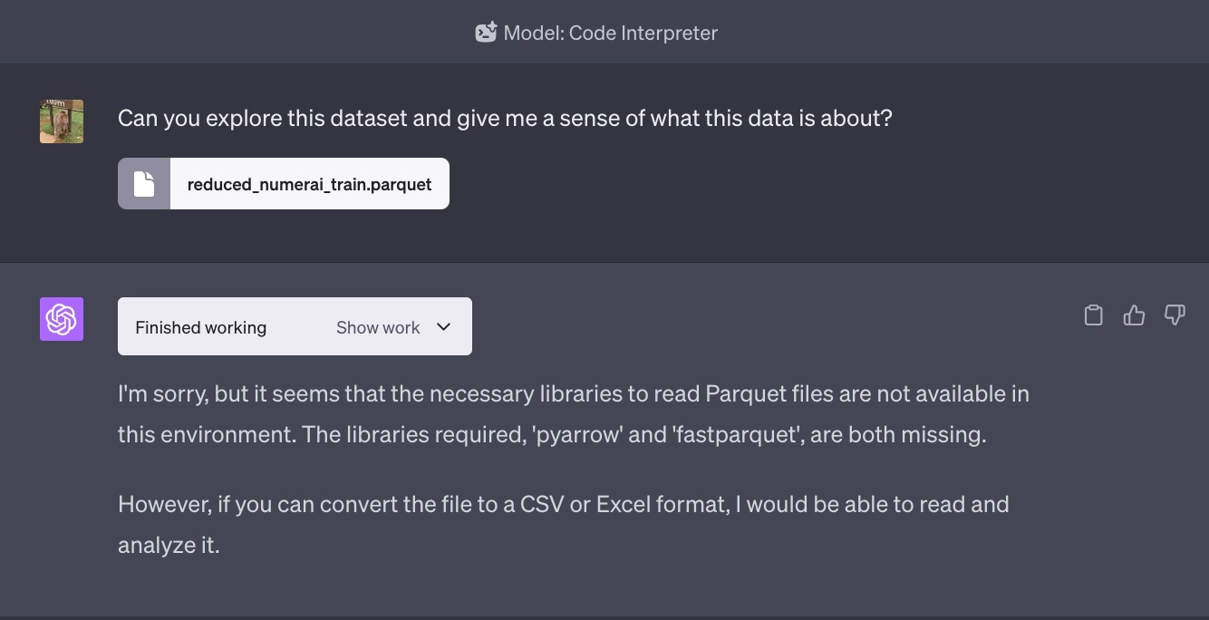The width and height of the screenshot is (1209, 620).
Task: Click the Code Interpreter model icon
Action: tap(487, 33)
